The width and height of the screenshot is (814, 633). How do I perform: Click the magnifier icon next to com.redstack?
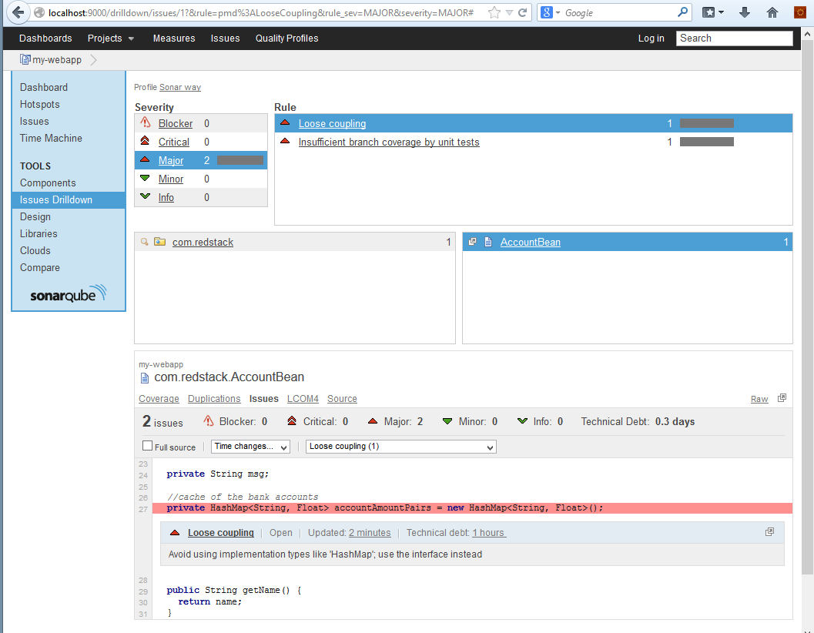click(x=144, y=242)
